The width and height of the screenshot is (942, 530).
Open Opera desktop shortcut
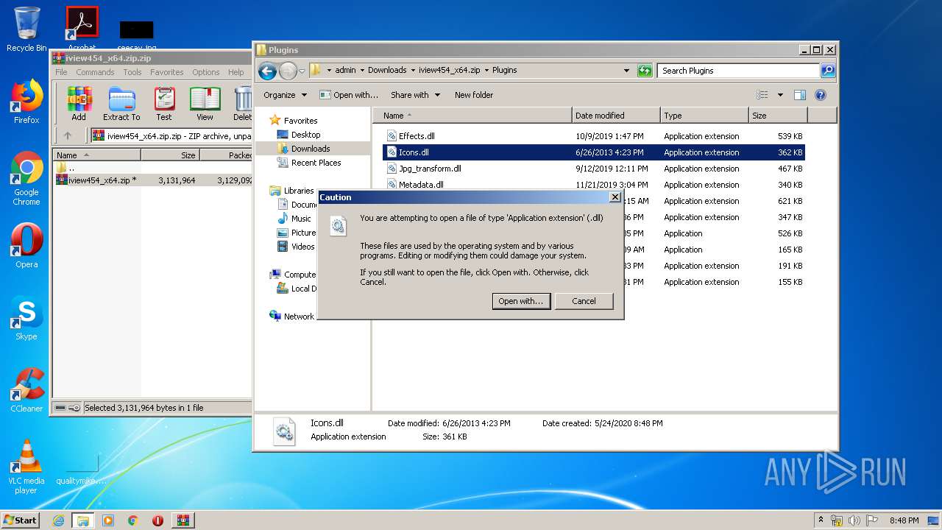pyautogui.click(x=26, y=246)
